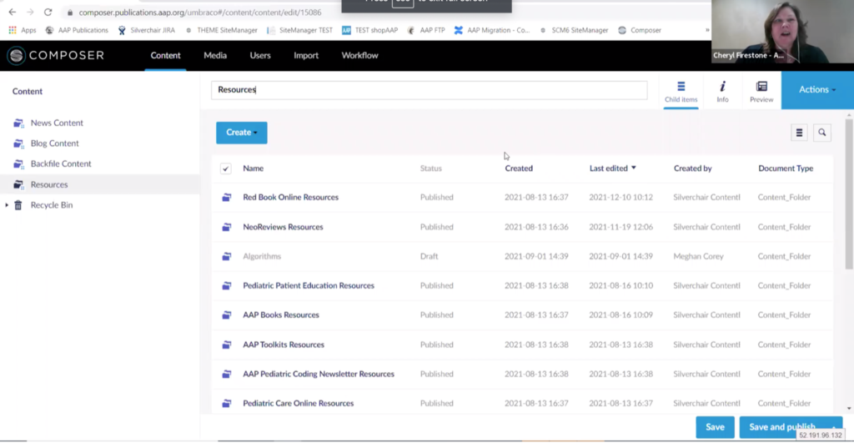Switch to the Media tab
This screenshot has height=443, width=854.
pos(215,56)
